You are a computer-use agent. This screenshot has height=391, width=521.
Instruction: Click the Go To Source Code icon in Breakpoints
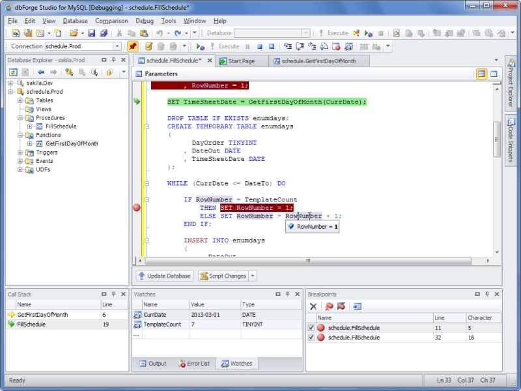[x=357, y=306]
